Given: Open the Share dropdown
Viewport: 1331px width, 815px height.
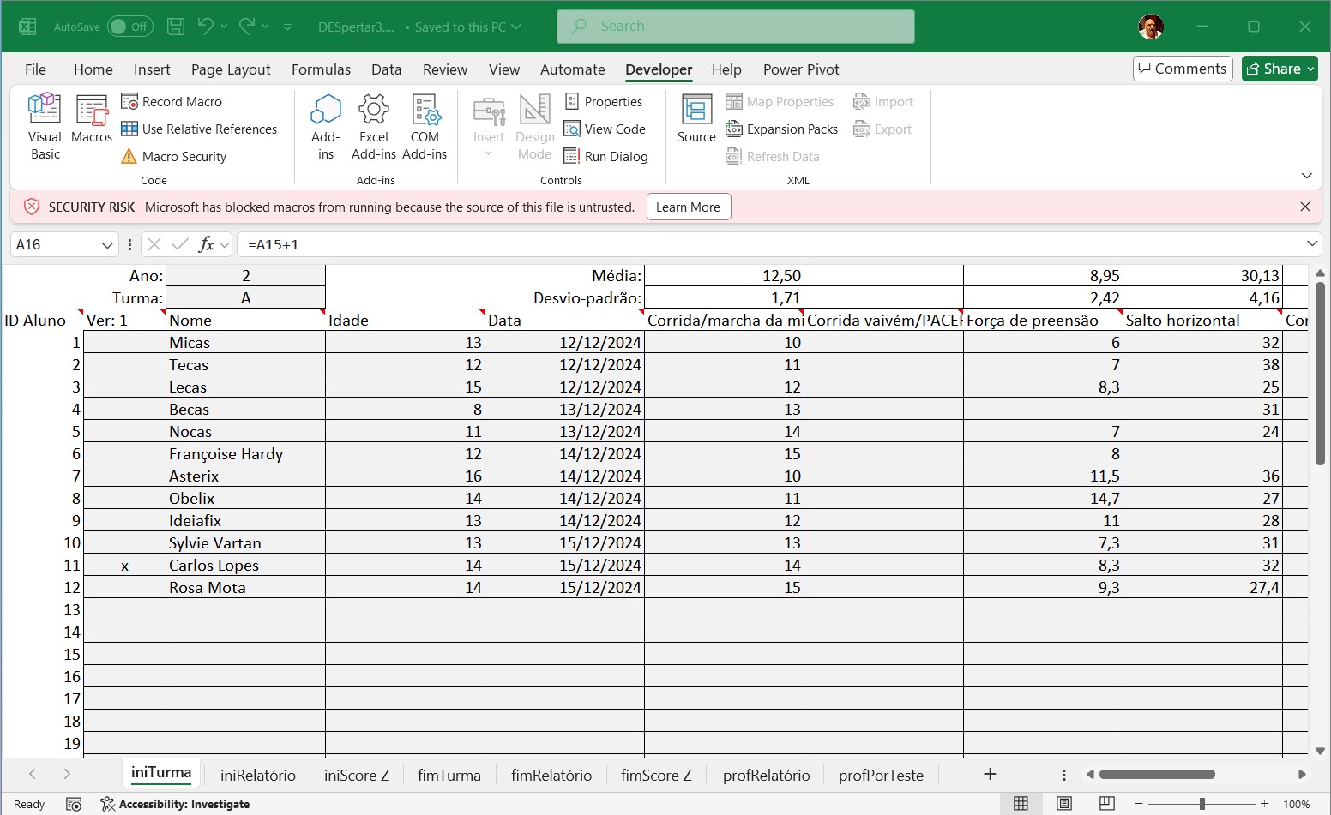Looking at the screenshot, I should (x=1311, y=69).
